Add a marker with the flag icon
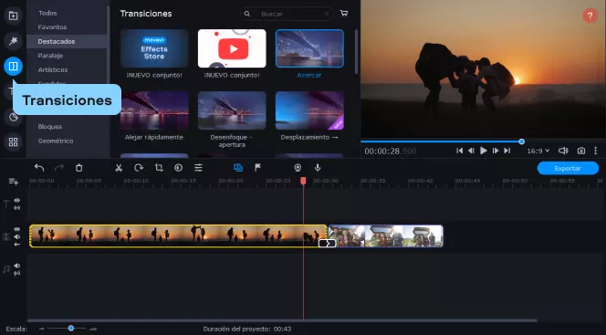 point(257,168)
